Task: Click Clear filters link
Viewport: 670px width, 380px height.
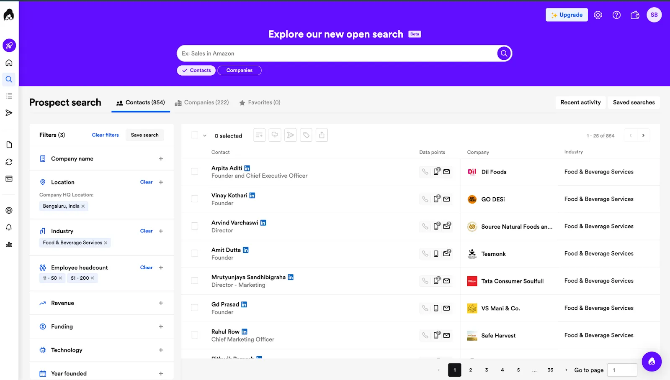Action: [x=106, y=135]
